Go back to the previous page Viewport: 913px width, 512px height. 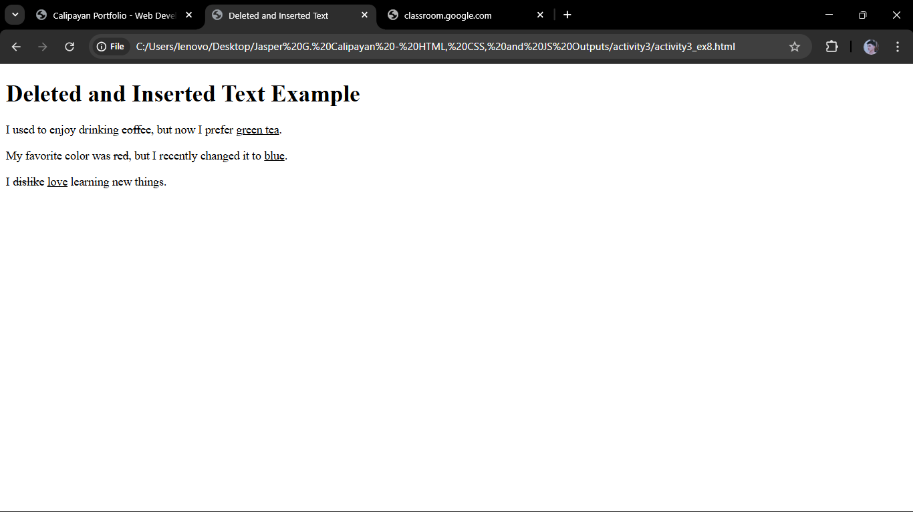coord(16,47)
